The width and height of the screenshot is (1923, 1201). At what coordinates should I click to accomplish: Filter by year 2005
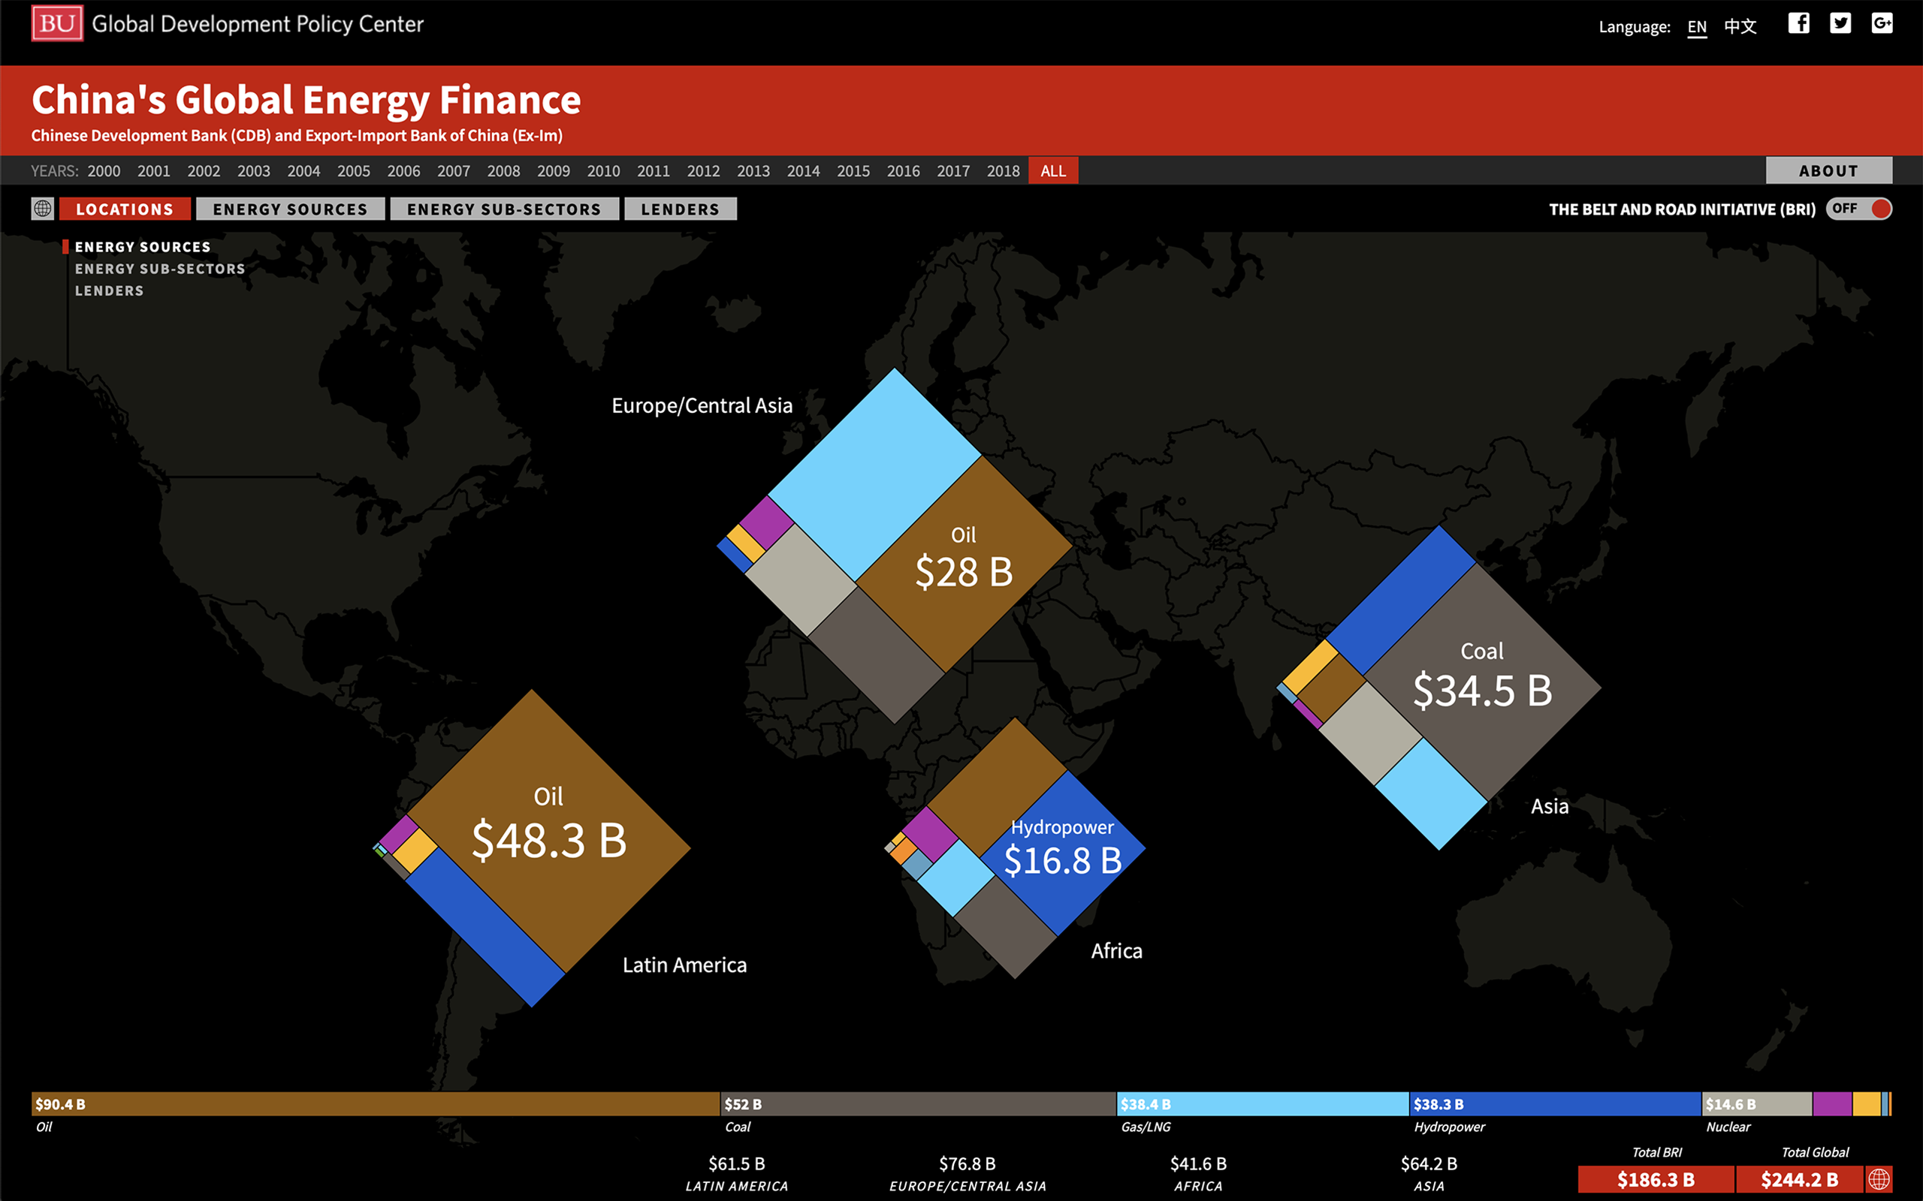click(354, 171)
